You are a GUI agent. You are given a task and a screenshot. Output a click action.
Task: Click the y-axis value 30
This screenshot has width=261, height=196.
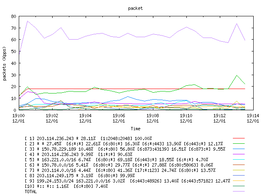pos(13,75)
